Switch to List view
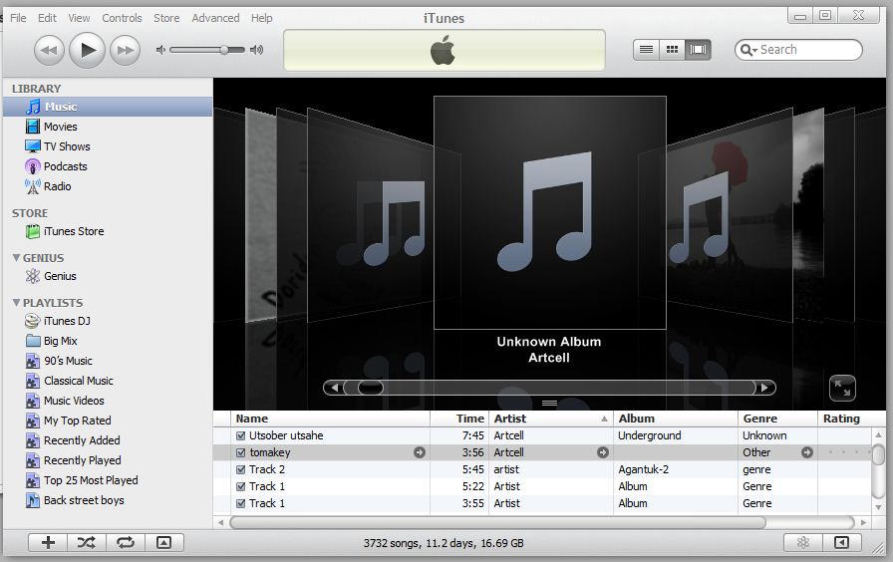 point(647,49)
